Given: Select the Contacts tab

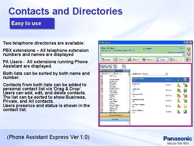Looking at the screenshot, I should [x=161, y=60].
